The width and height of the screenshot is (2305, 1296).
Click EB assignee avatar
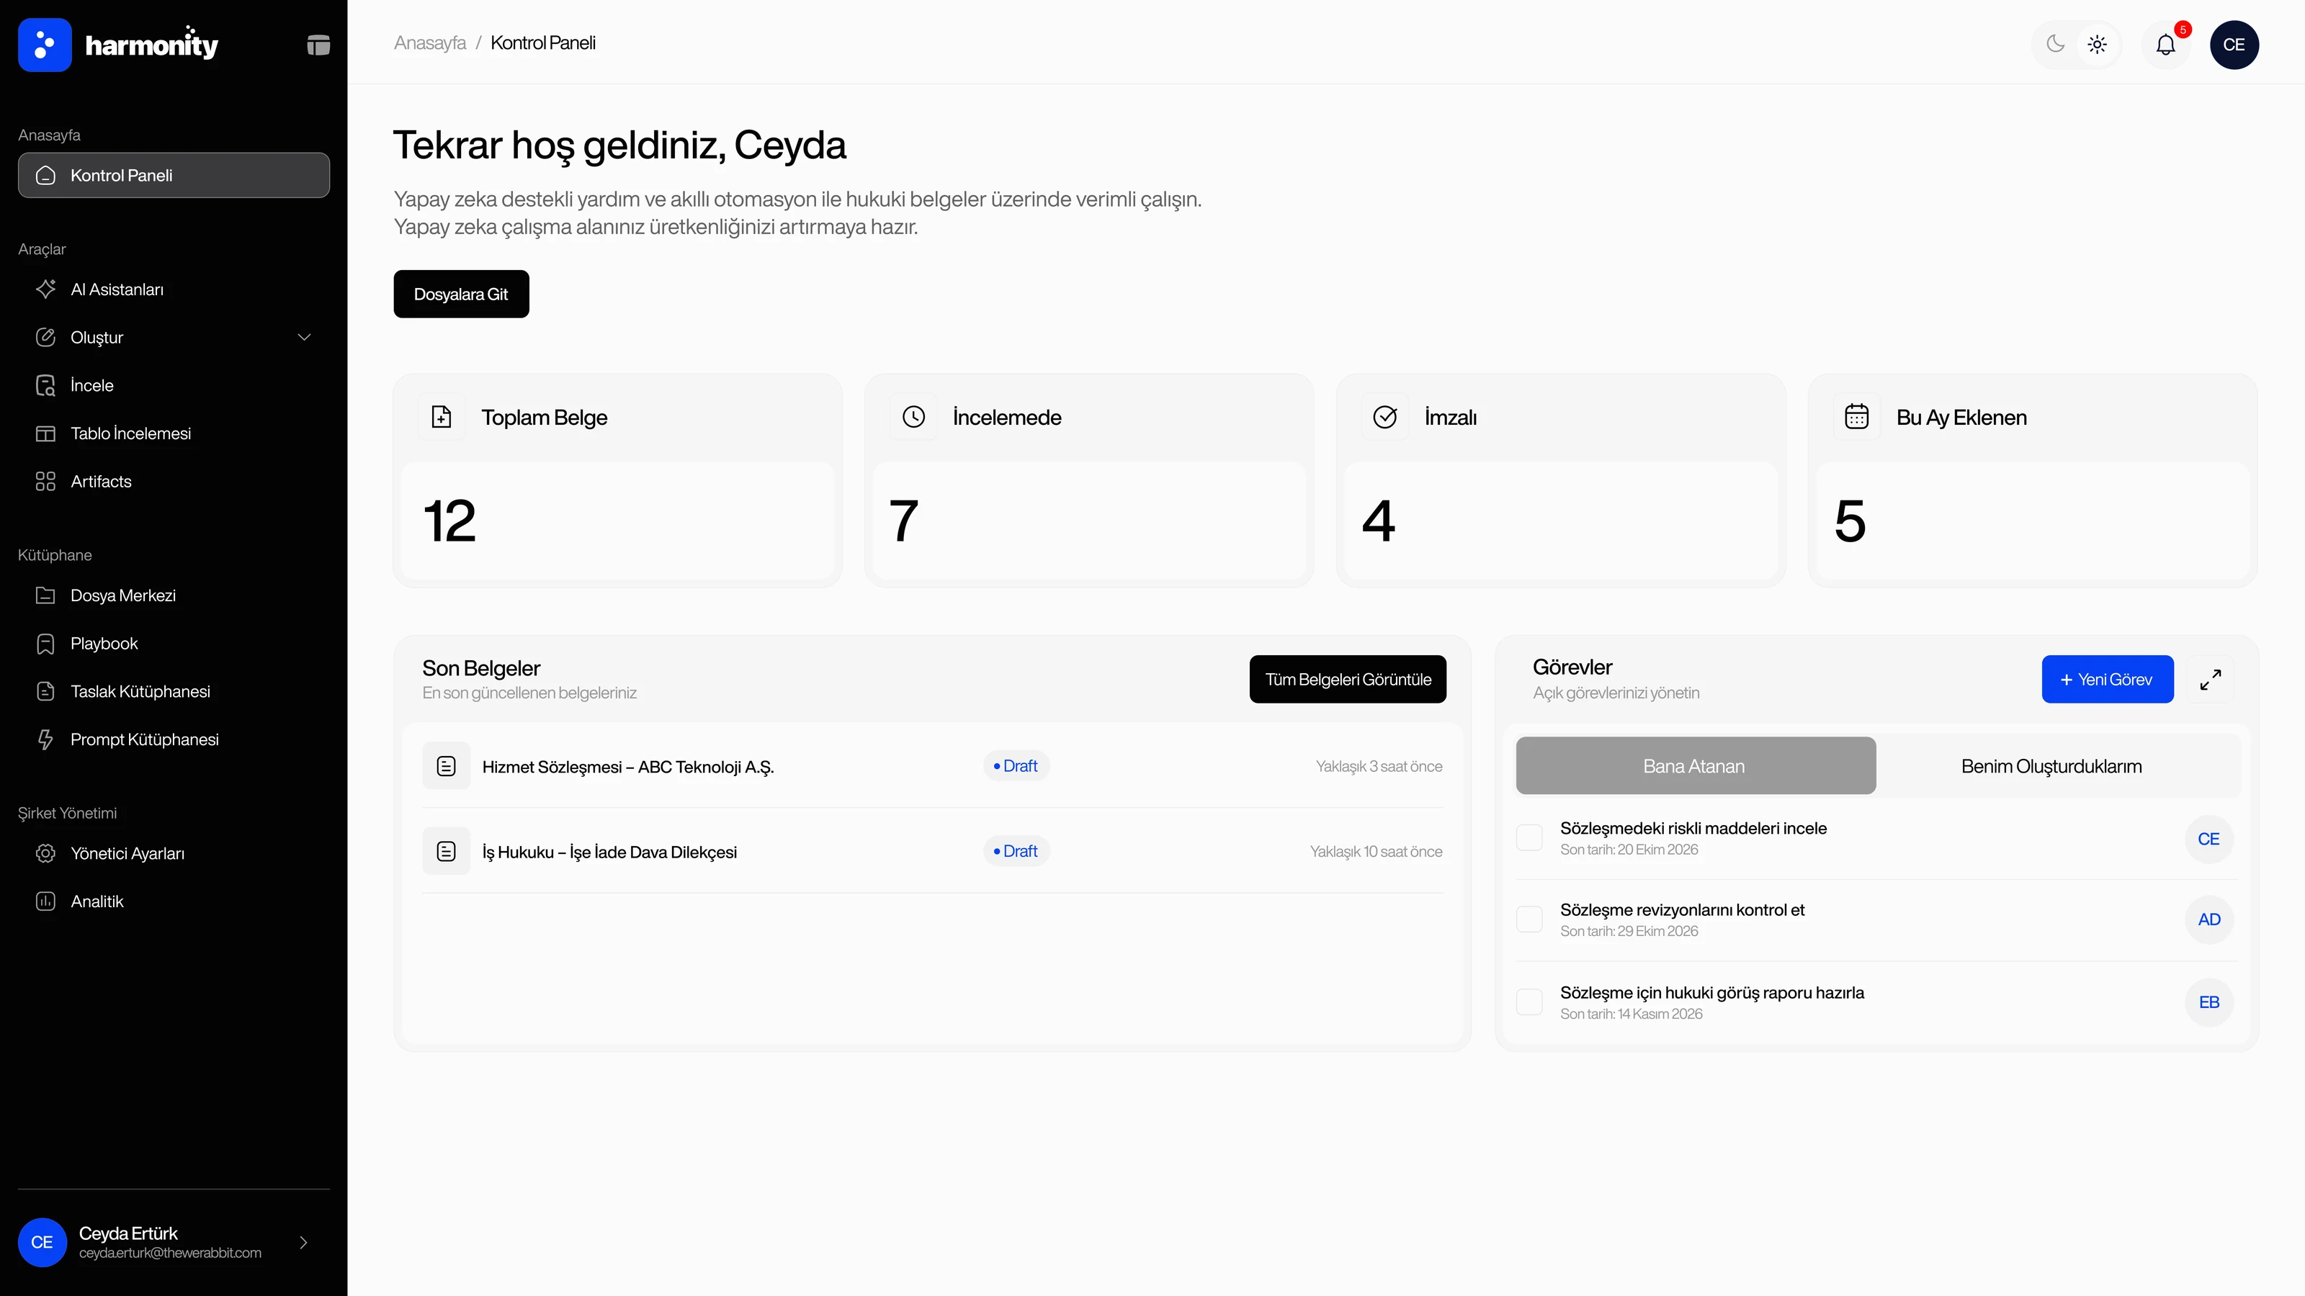(2208, 1003)
